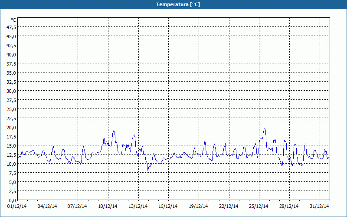Select the 0,0 y-axis label
The height and width of the screenshot is (217, 347).
(13, 201)
